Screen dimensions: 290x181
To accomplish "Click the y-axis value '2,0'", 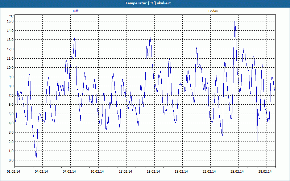I will click(x=11, y=142).
